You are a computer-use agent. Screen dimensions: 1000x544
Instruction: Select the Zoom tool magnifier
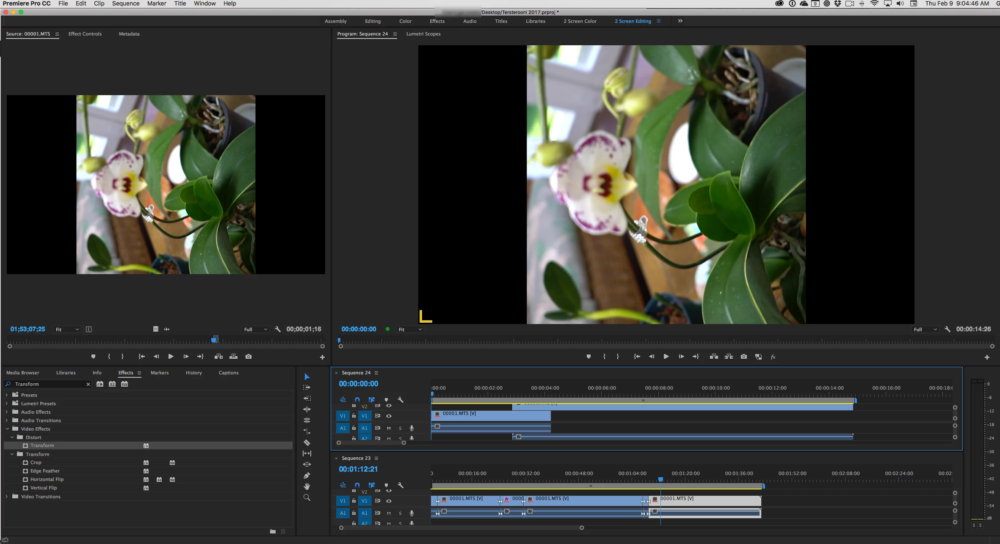[307, 497]
